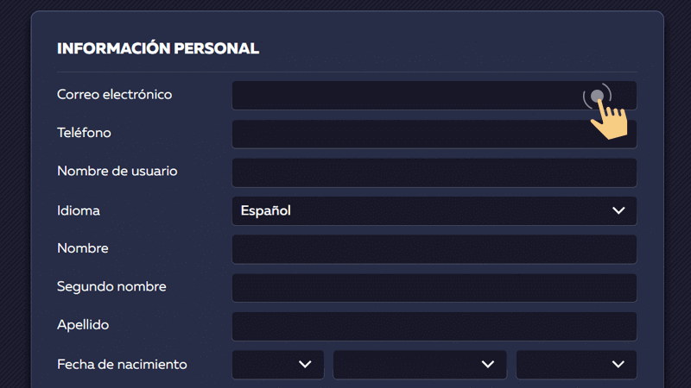
Task: Expand the last Fecha de nacimiento dropdown
Action: pos(576,365)
